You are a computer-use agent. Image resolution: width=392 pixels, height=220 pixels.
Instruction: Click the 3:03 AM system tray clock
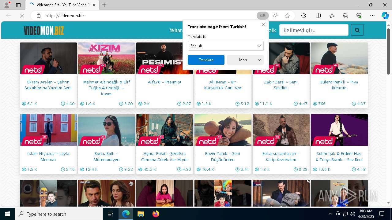365,214
